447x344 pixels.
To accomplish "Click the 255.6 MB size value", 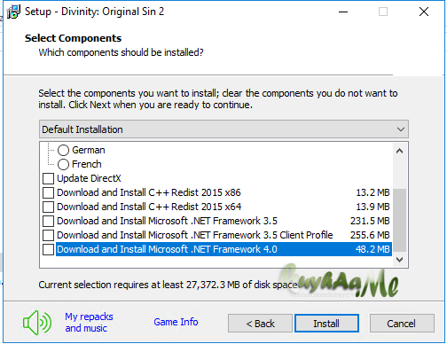I will [370, 235].
